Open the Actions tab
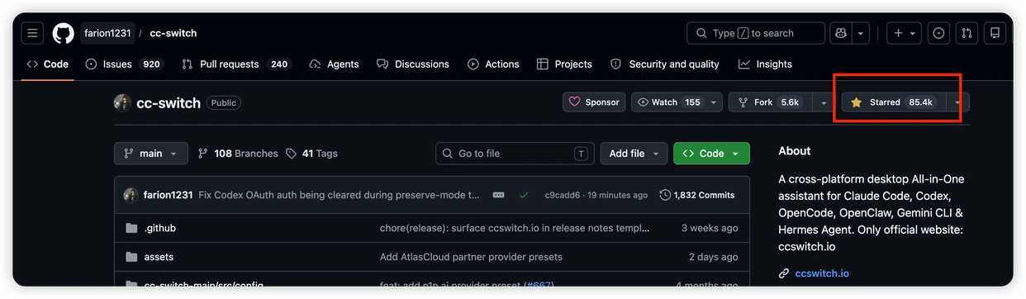Viewport: 1026px width, 299px height. click(493, 64)
